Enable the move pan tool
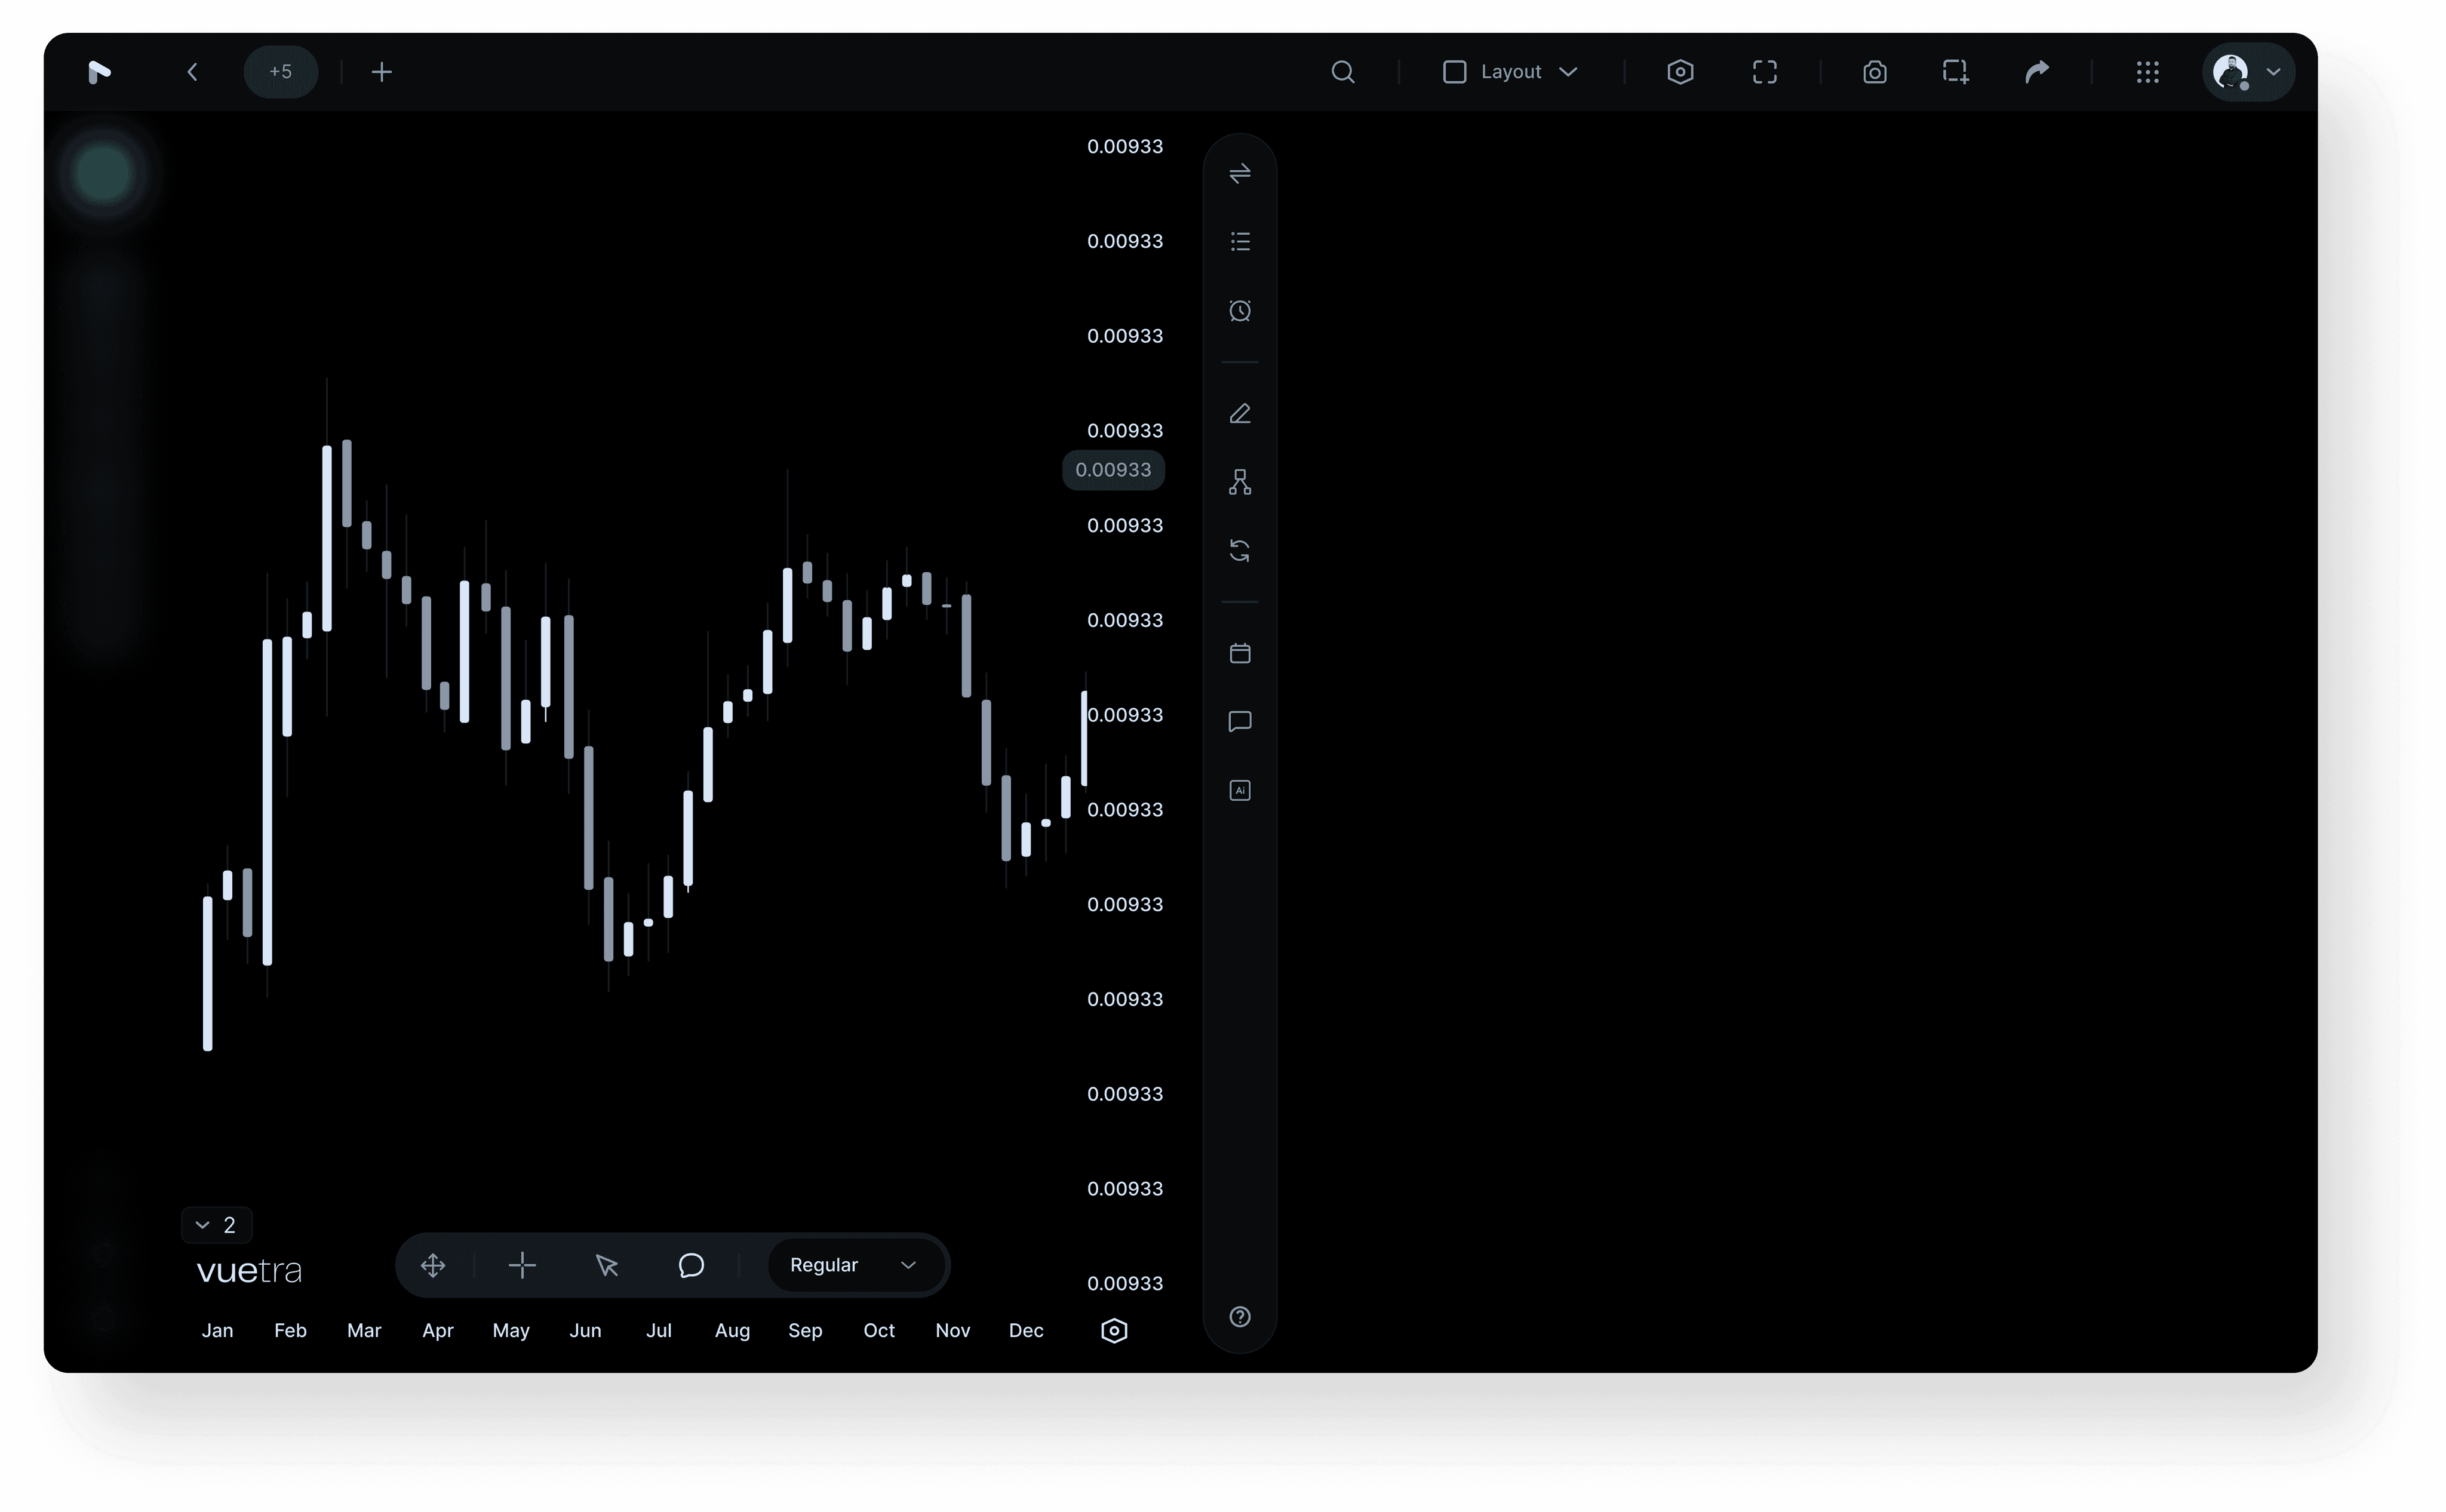 click(x=433, y=1265)
